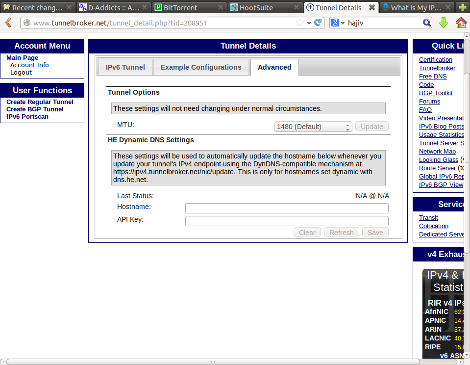The width and height of the screenshot is (470, 365).
Task: Switch to the HootSuite browser tab
Action: point(265,7)
